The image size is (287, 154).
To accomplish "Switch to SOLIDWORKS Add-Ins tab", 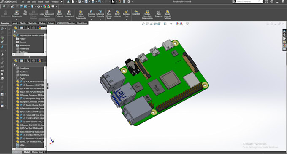I will [x=65, y=23].
